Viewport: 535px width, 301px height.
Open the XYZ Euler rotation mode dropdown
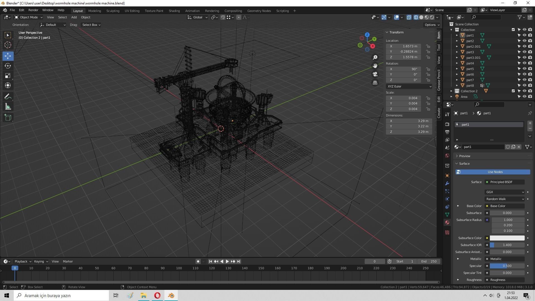click(x=409, y=86)
